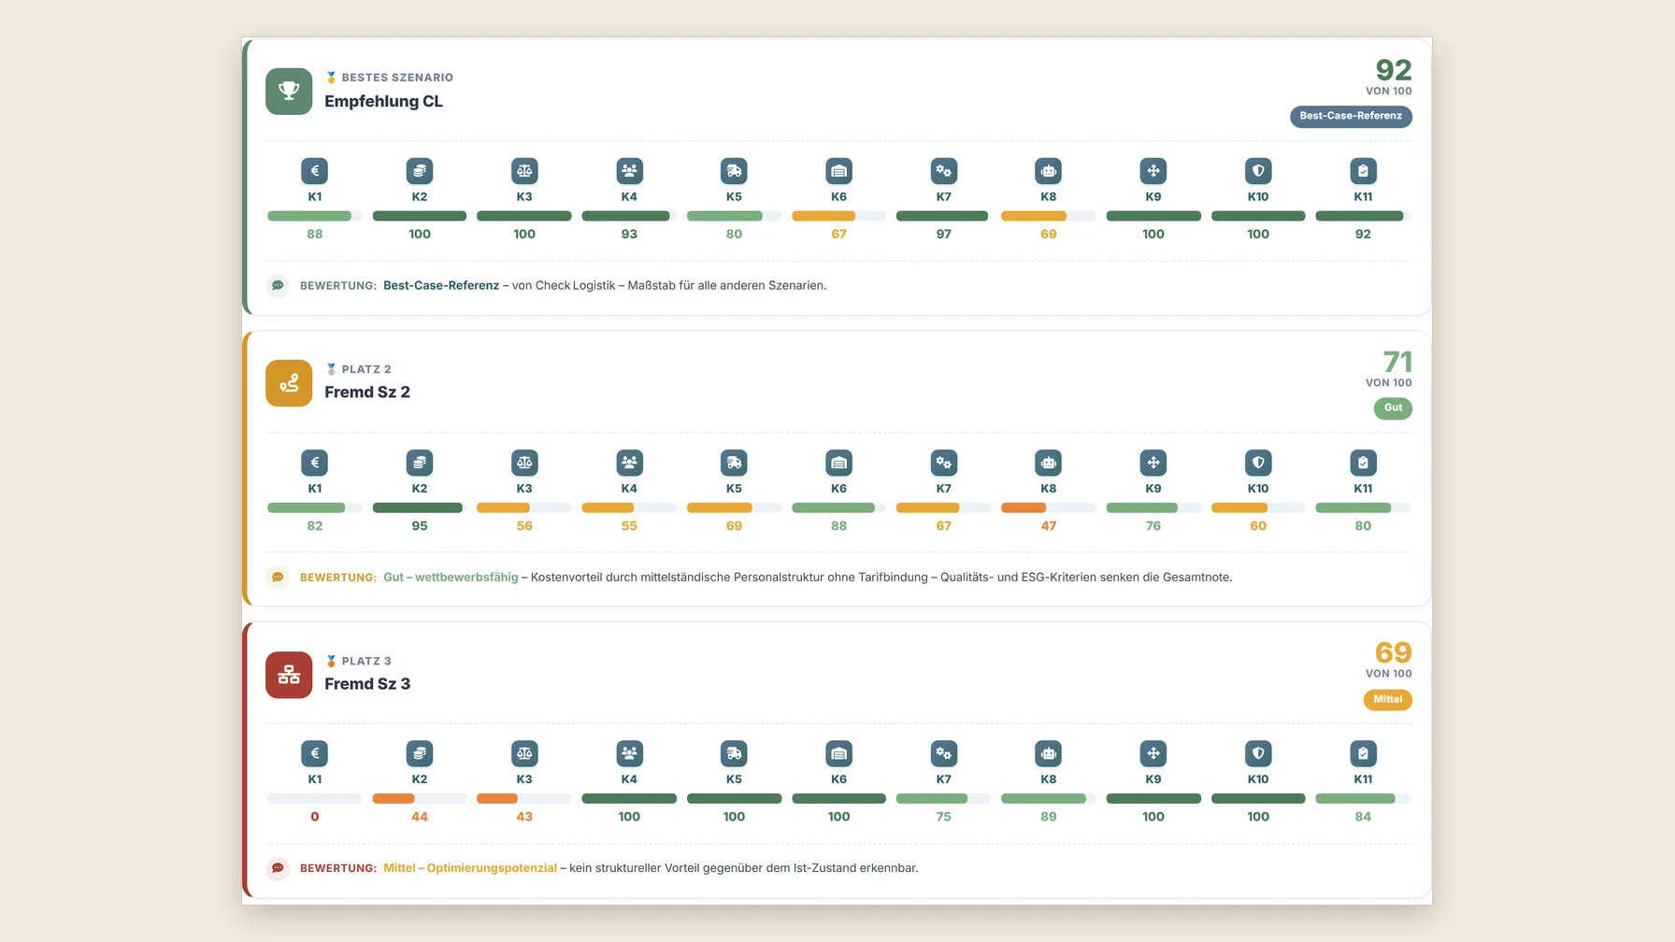Click the K1 euro icon in Fremd Sz 3
The width and height of the screenshot is (1675, 942).
click(315, 753)
